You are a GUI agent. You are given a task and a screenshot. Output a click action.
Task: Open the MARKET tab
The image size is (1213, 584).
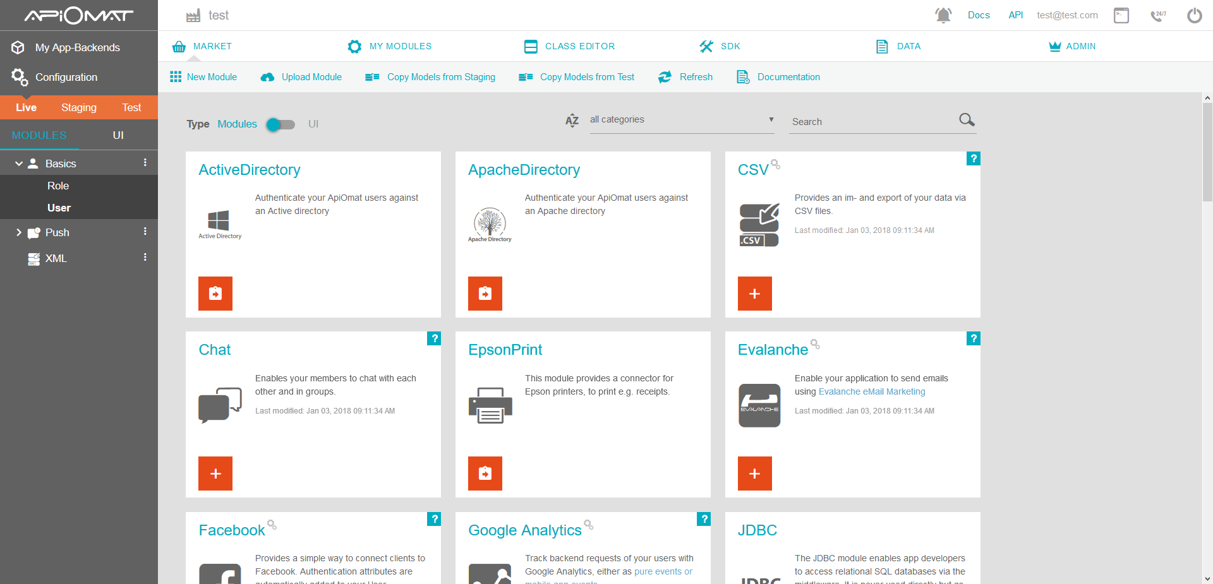tap(202, 46)
